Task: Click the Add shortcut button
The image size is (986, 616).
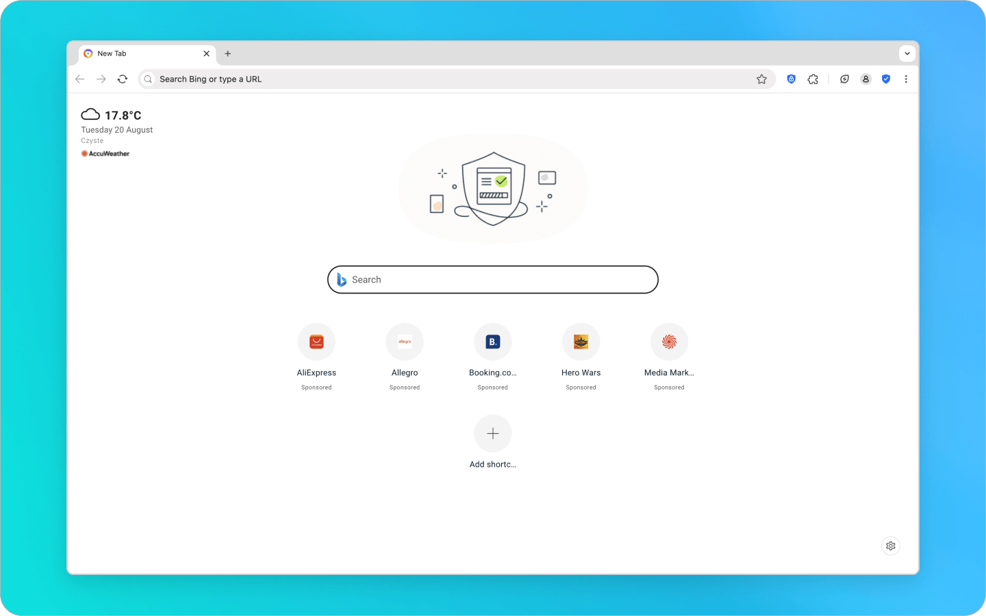Action: [492, 434]
